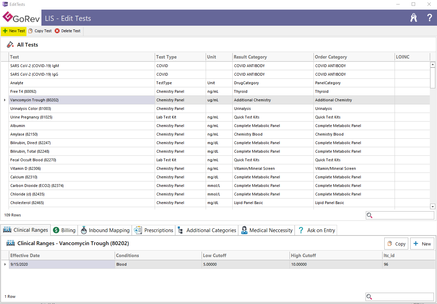Select the Clinical Ranges tab
Viewport: 437px width, 304px height.
coord(26,230)
